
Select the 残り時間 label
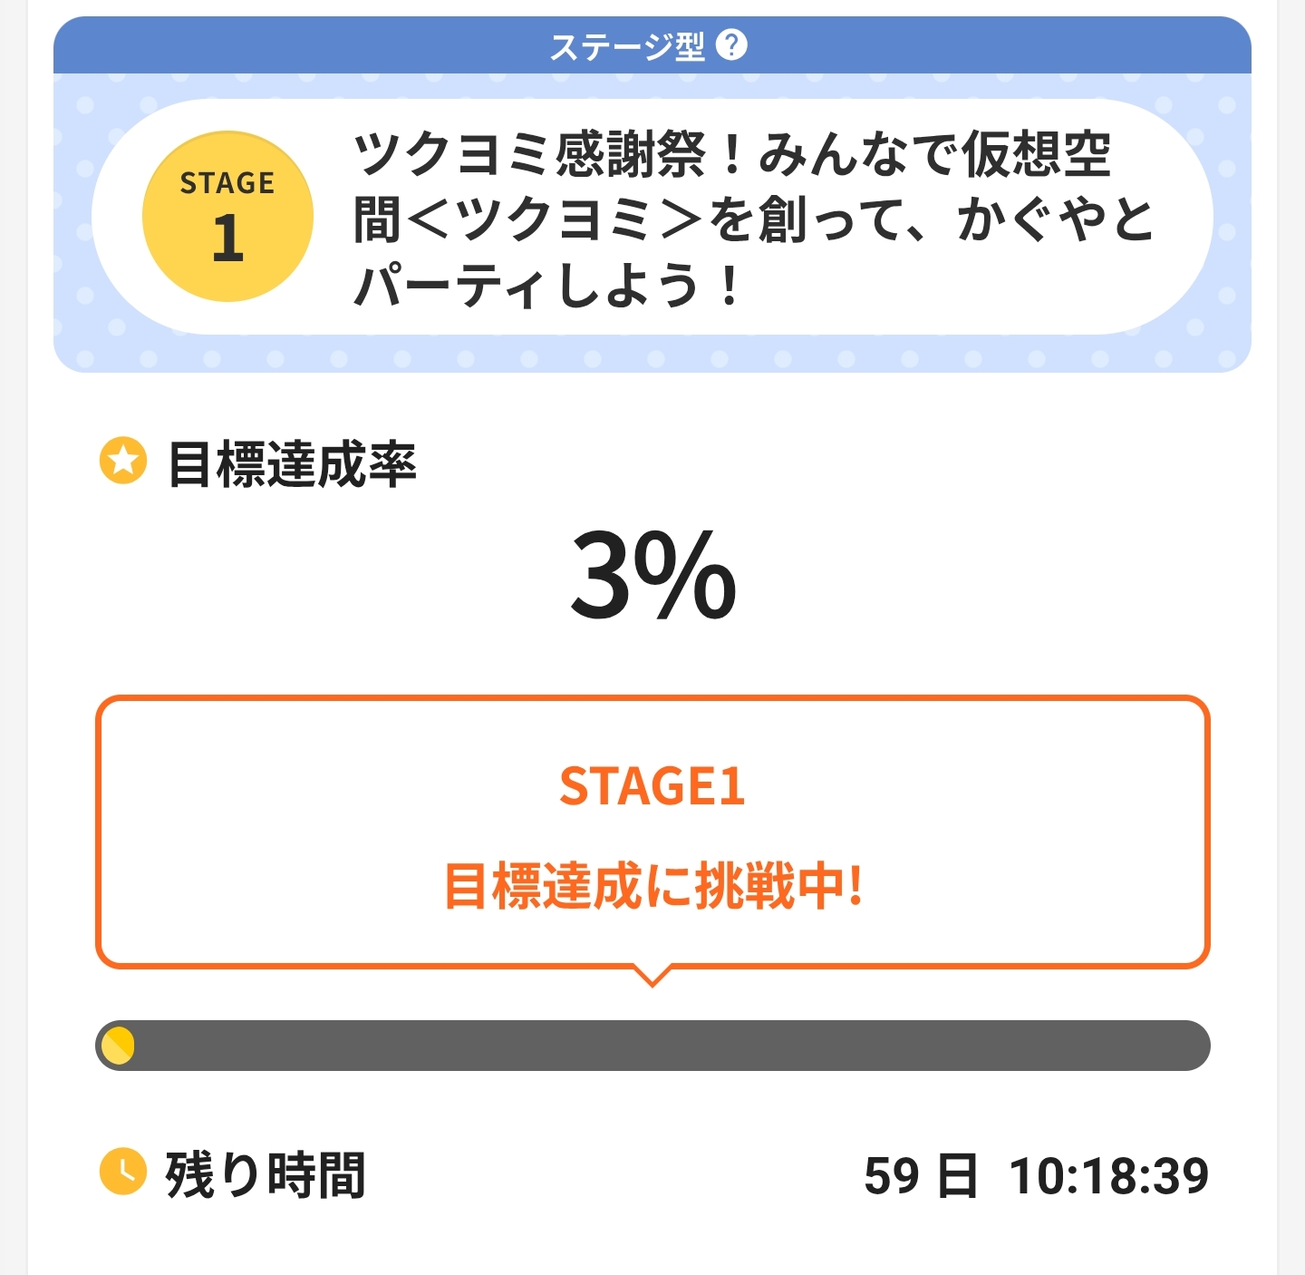[265, 1175]
